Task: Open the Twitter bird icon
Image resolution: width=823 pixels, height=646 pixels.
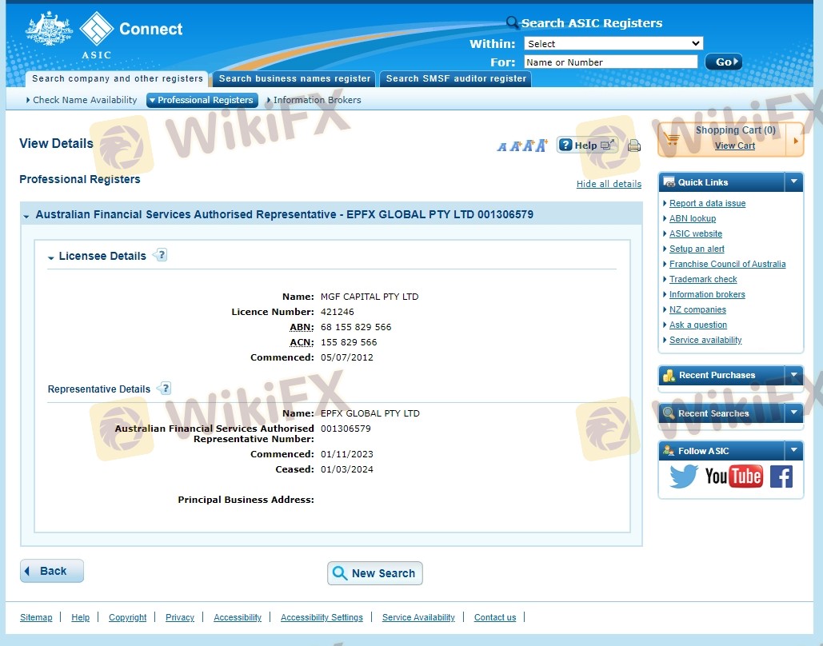Action: [x=684, y=477]
